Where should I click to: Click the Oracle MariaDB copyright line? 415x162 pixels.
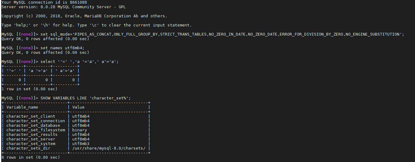85,16
